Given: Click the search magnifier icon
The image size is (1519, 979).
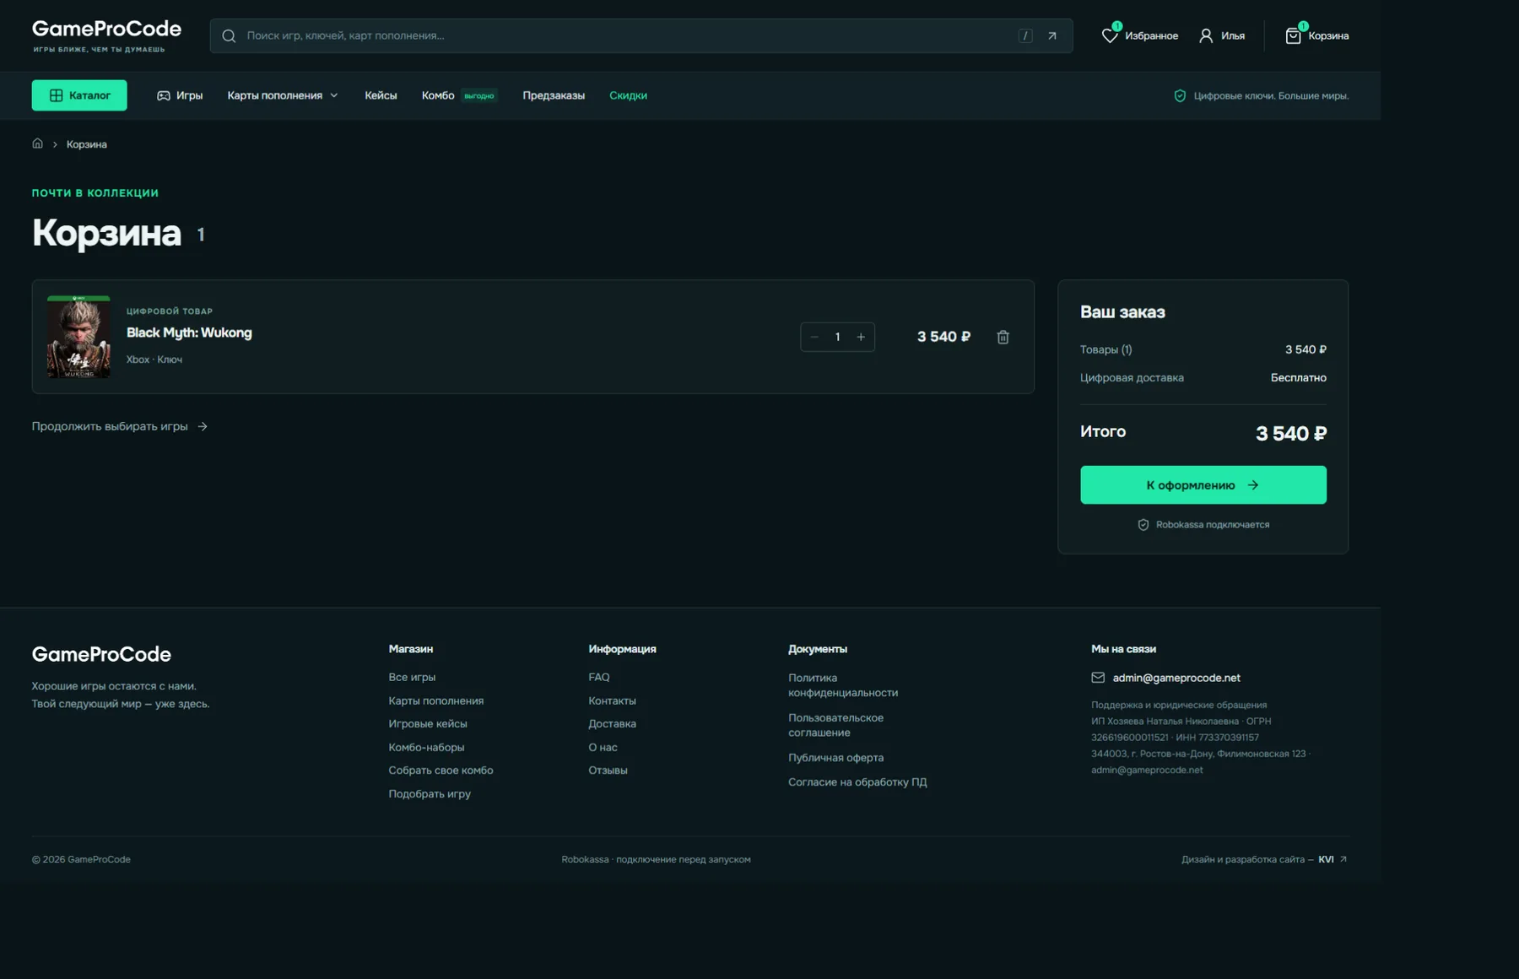Looking at the screenshot, I should tap(229, 35).
